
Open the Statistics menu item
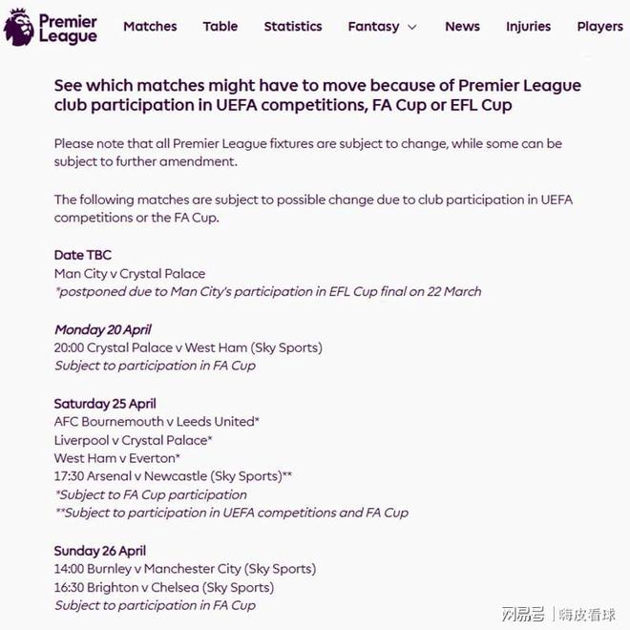293,27
